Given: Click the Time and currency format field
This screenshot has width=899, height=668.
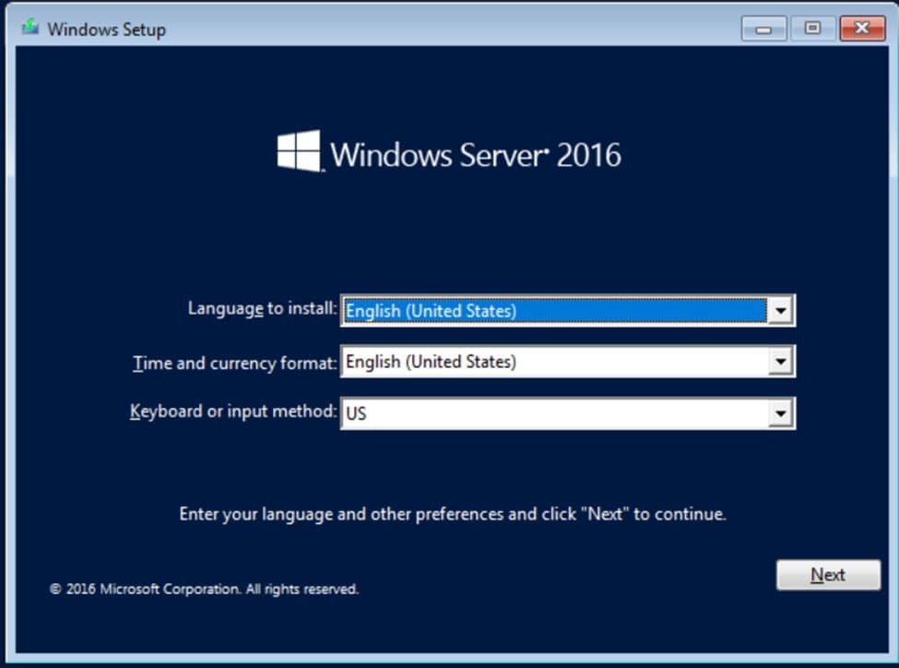Looking at the screenshot, I should click(553, 362).
